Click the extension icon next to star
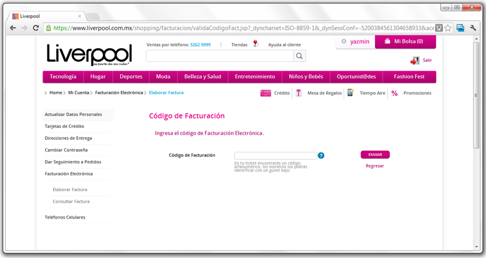This screenshot has height=258, width=486. [439, 28]
